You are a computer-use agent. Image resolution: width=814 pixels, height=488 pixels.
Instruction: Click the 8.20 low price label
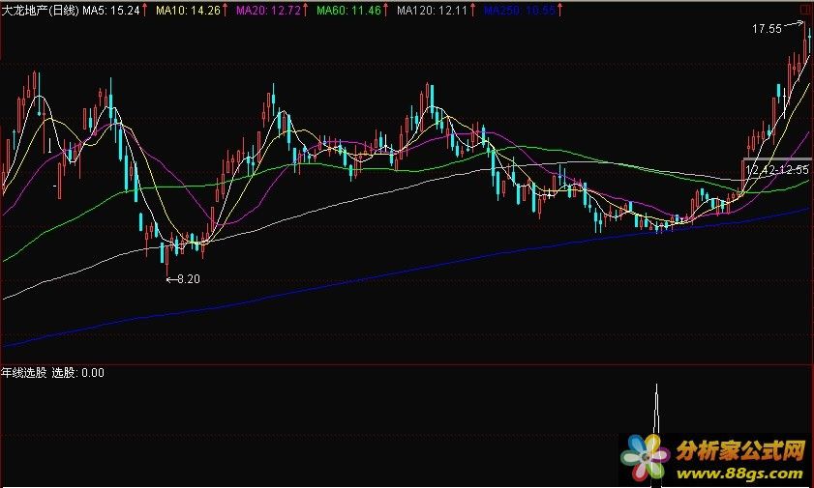tap(189, 279)
